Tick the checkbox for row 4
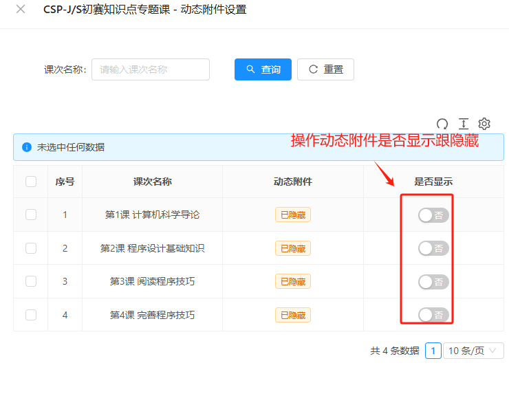 31,314
